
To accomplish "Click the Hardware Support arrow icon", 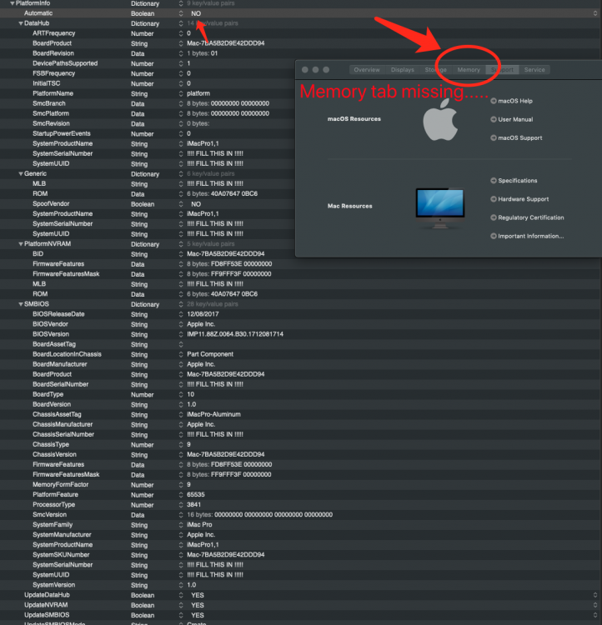I will click(x=494, y=199).
